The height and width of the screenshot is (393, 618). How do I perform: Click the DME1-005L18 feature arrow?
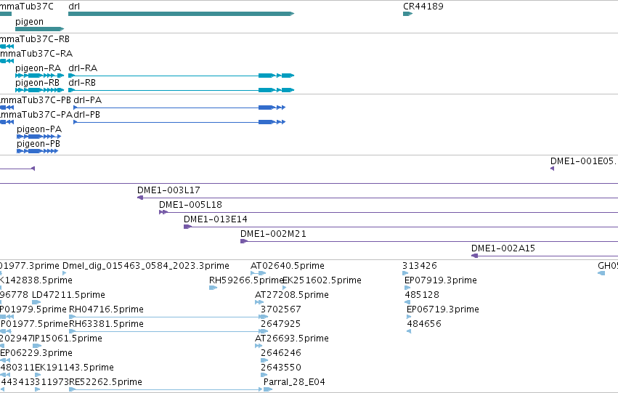pos(163,212)
